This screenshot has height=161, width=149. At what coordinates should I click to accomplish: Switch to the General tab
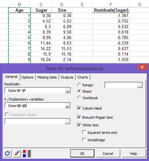(11, 77)
